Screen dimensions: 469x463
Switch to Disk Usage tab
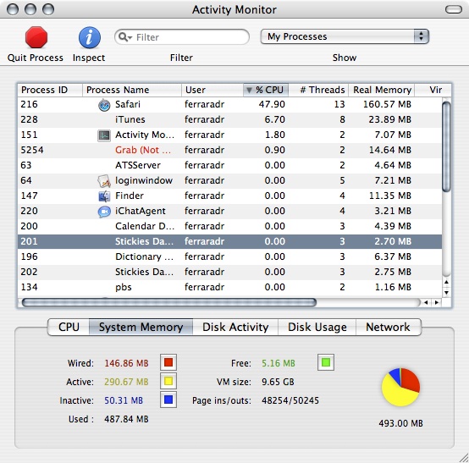317,327
